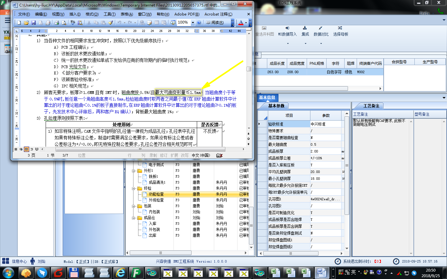Click the Print icon in Word toolbar
The height and width of the screenshot is (279, 447).
(x=56, y=23)
